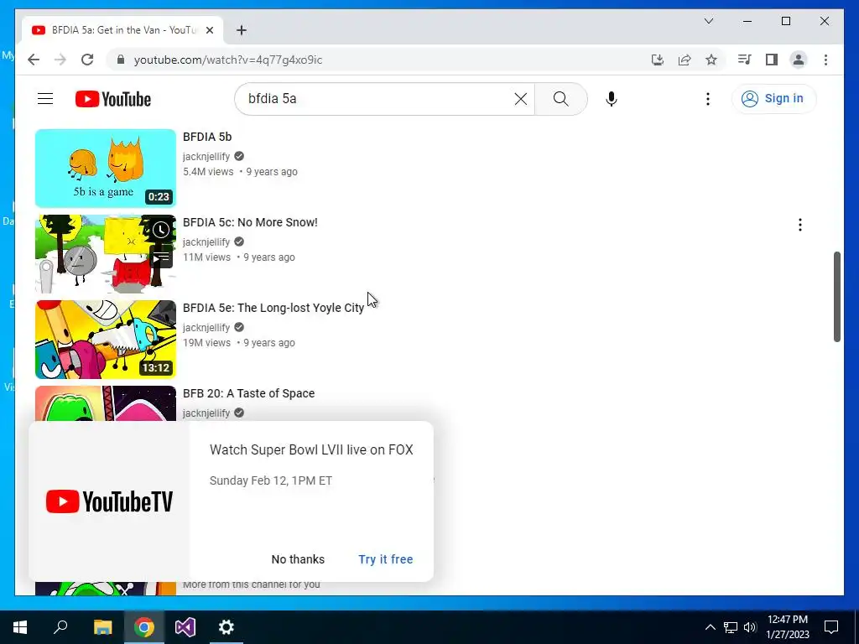Open jacknjellify channel under BFDIA 5b
Screen dimensions: 859x644
pyautogui.click(x=206, y=157)
